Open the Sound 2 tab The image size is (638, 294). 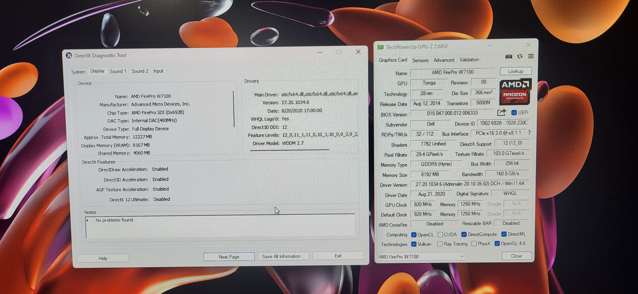(140, 71)
